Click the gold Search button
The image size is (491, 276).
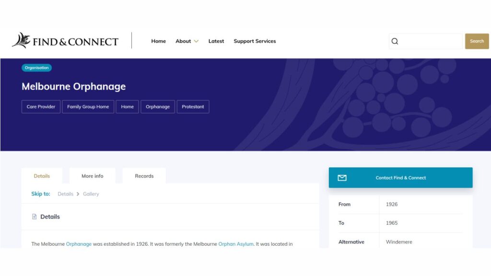[x=477, y=41]
